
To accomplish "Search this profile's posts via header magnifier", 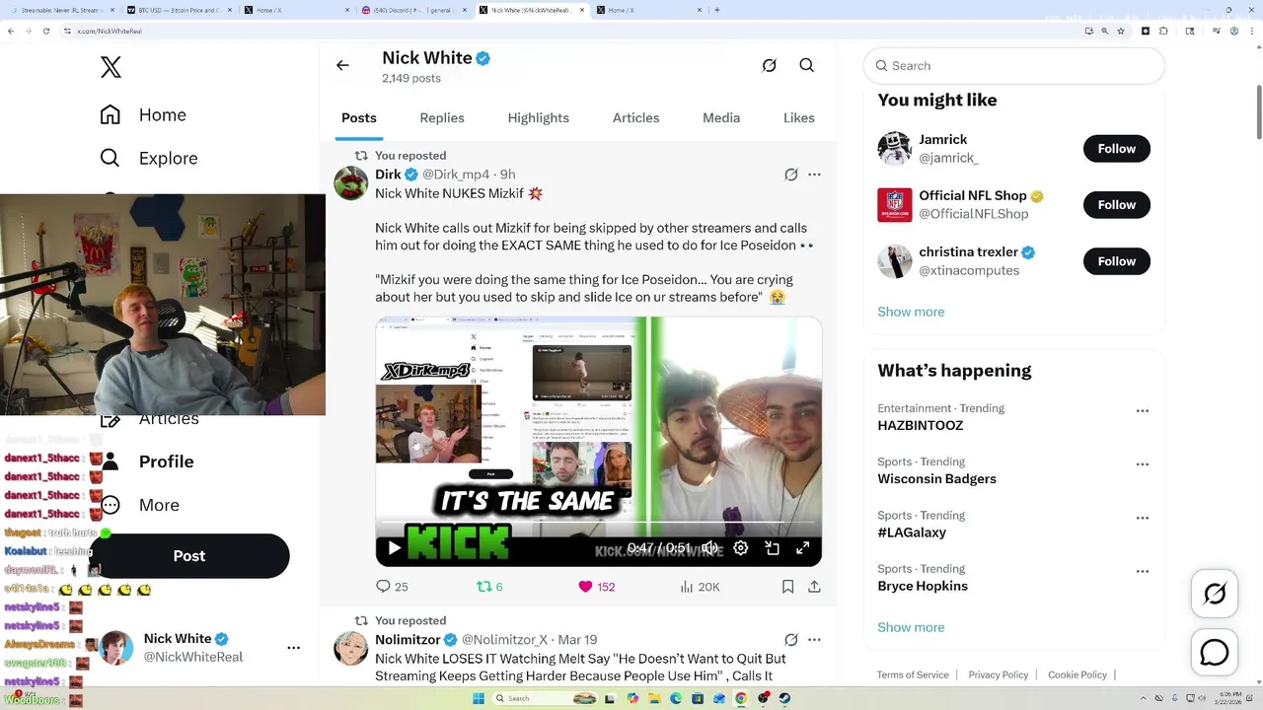I will (x=807, y=65).
